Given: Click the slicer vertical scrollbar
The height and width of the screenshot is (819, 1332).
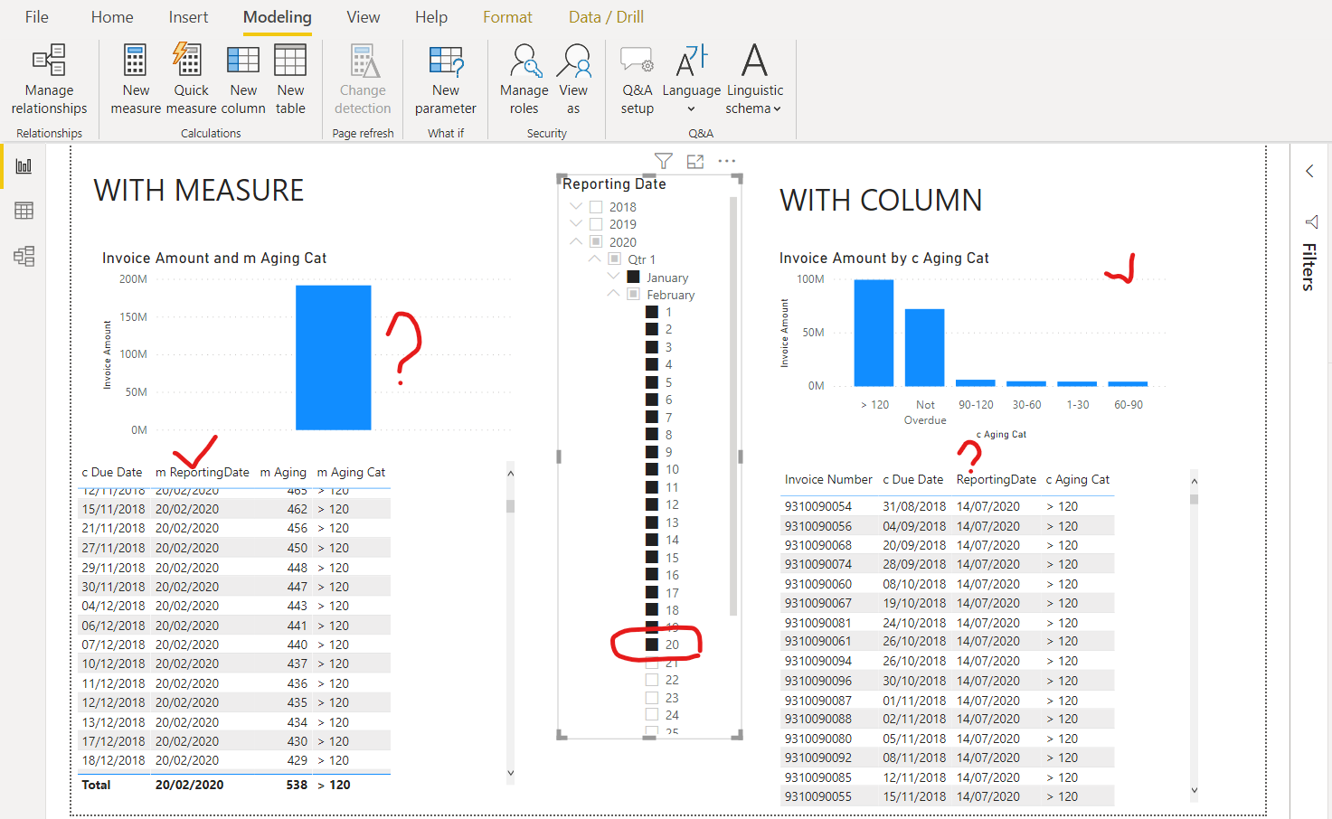Looking at the screenshot, I should 733,407.
